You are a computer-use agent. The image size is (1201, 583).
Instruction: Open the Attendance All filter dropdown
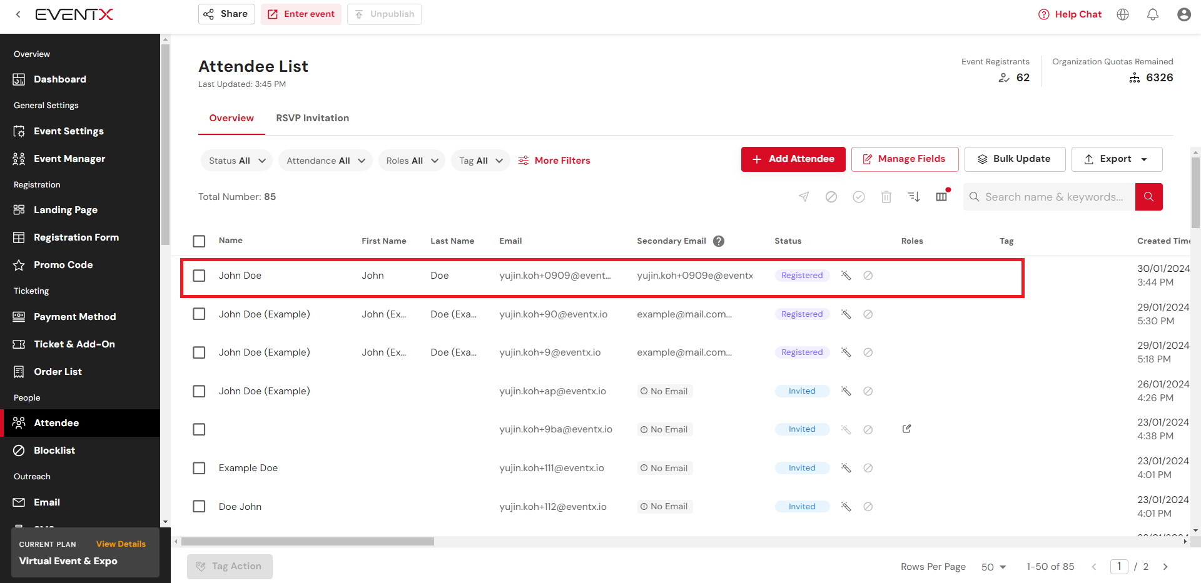[x=325, y=161]
